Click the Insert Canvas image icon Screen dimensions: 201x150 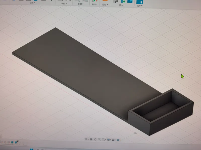130,1
